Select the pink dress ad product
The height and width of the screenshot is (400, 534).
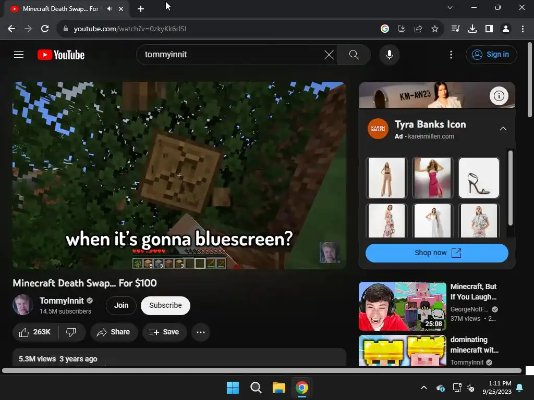click(432, 178)
